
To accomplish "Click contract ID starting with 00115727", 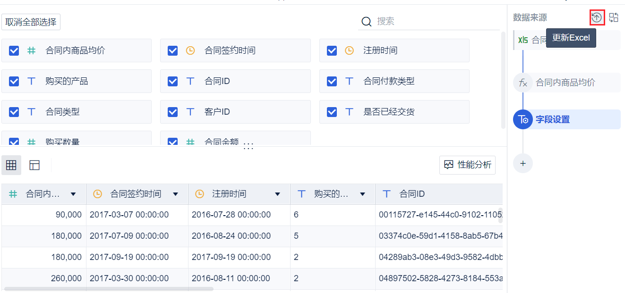I will pyautogui.click(x=440, y=215).
